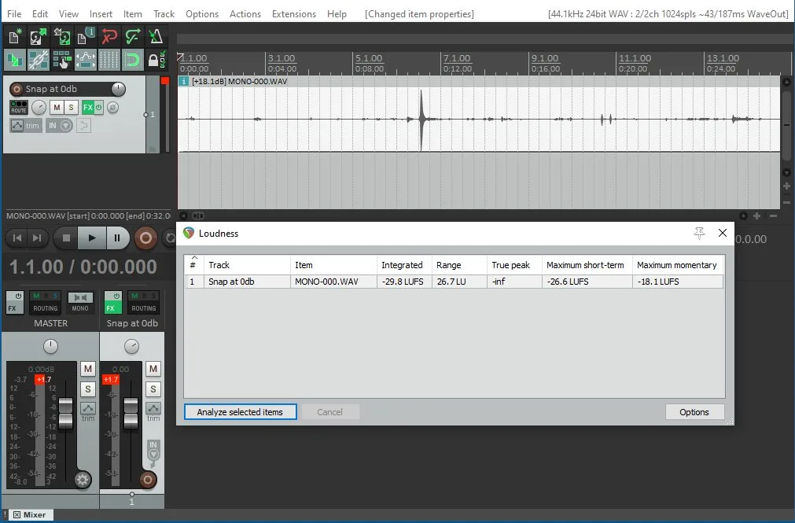The image size is (795, 523).
Task: Go to project end transport button
Action: click(x=37, y=238)
